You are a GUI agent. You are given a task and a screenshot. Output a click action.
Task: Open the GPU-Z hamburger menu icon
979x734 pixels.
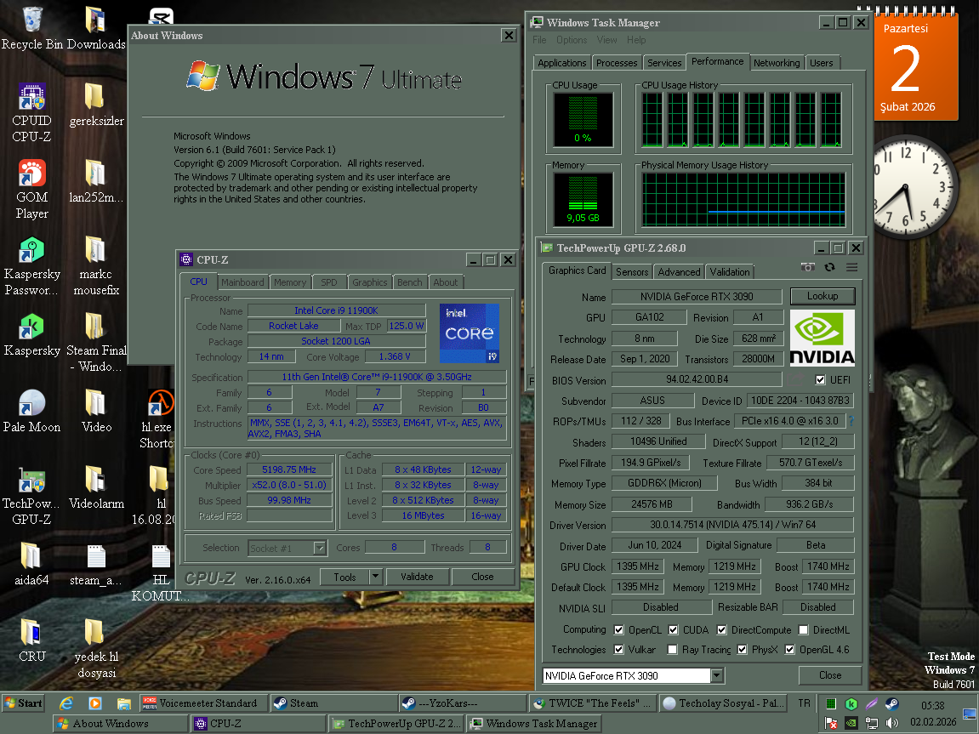click(x=851, y=267)
